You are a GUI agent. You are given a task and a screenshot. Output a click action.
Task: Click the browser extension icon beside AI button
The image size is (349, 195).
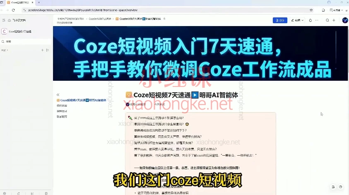[323, 10]
